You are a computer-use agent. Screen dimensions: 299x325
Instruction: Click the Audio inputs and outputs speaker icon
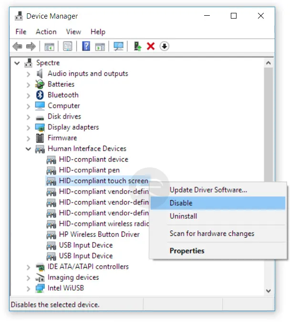coord(40,73)
